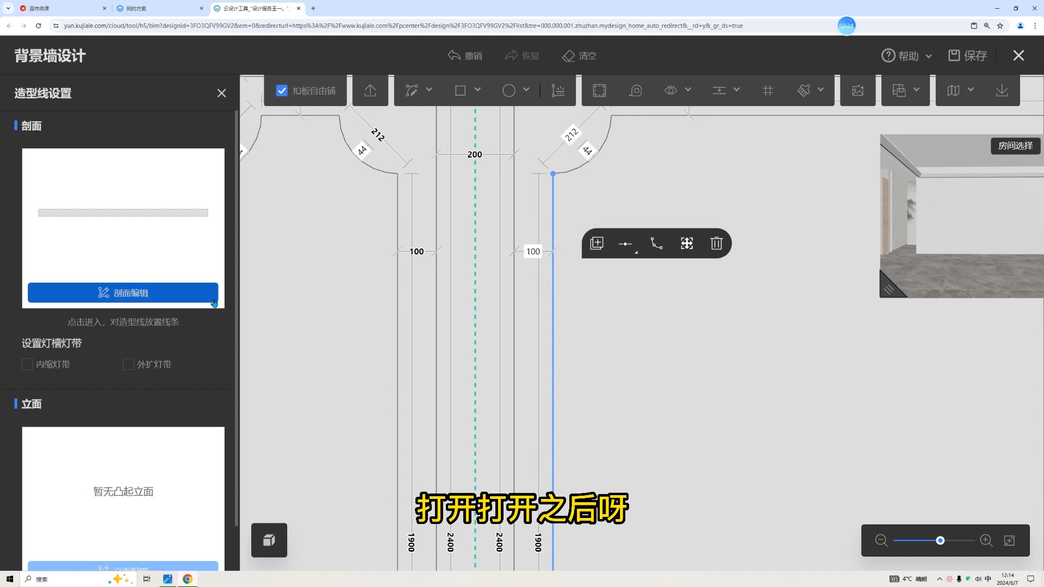Click the download arrow icon in toolbar
This screenshot has height=587, width=1044.
tap(1002, 91)
